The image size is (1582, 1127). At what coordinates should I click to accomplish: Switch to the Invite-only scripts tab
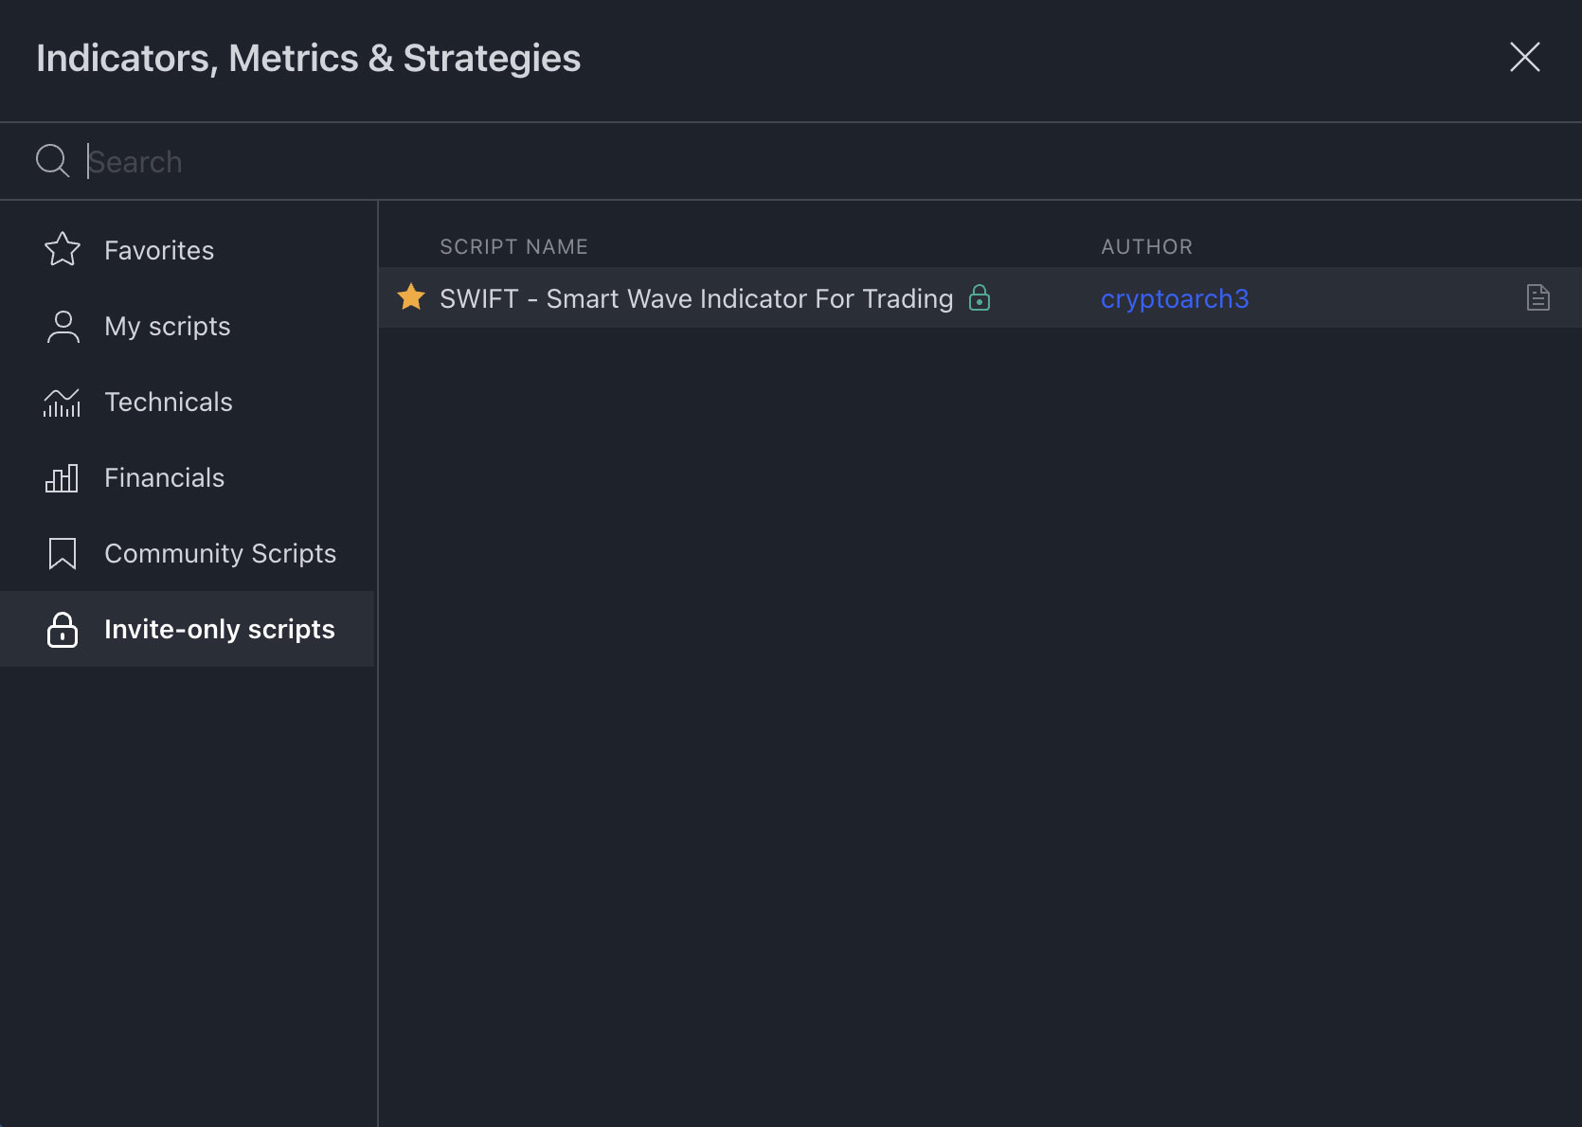(219, 629)
